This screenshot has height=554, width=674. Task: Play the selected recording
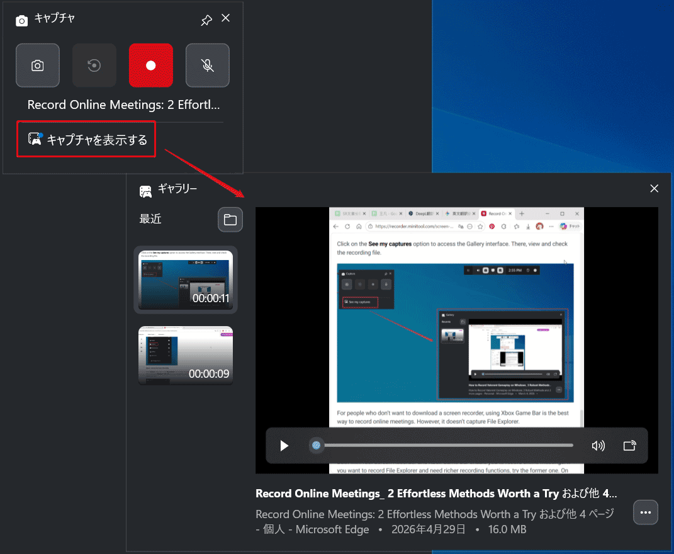pyautogui.click(x=284, y=446)
